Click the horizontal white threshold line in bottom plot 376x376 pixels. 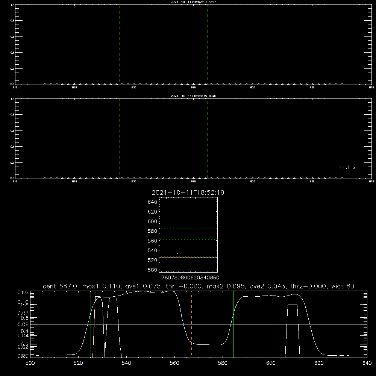pos(199,324)
